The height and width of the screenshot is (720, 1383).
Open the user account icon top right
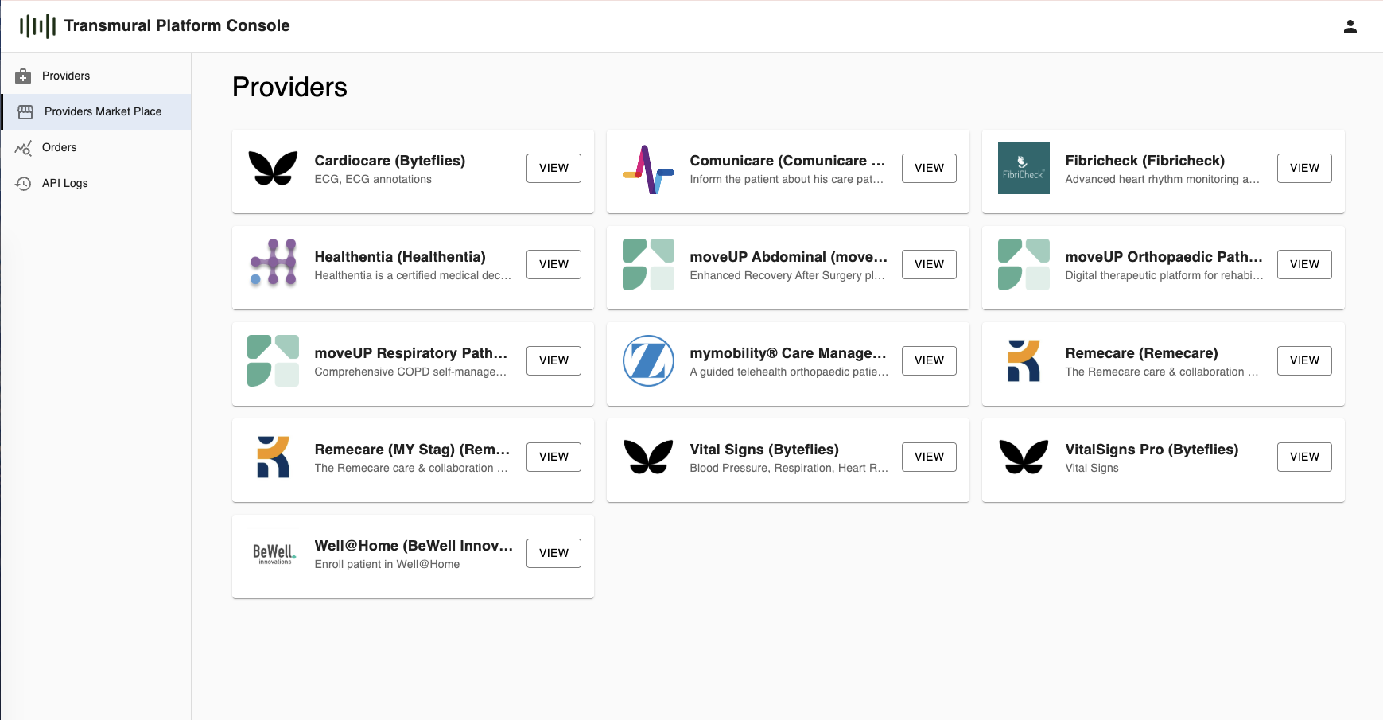[x=1350, y=25]
